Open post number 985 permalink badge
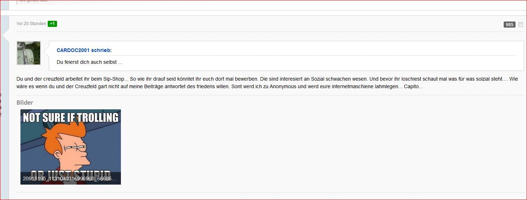This screenshot has height=200, width=527. tap(509, 25)
